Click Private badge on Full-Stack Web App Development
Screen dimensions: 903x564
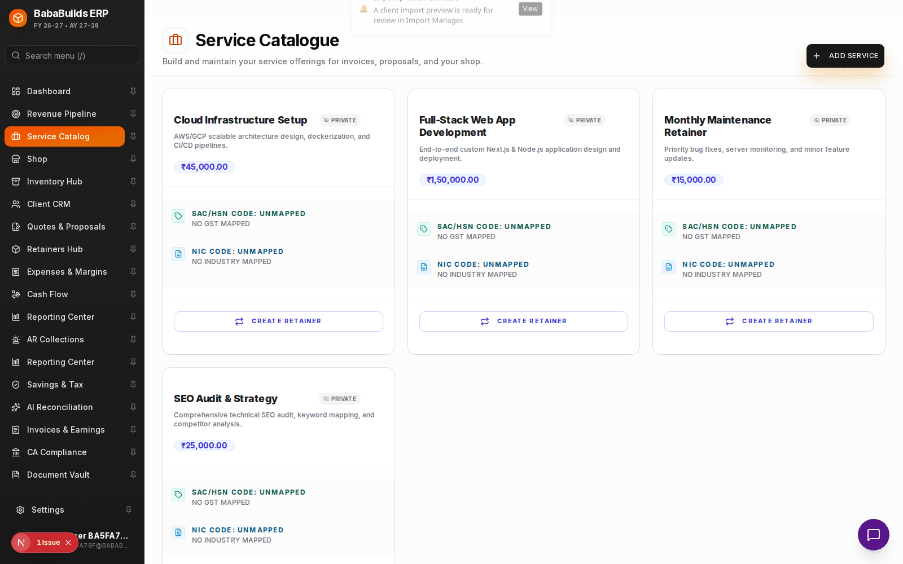coord(585,120)
